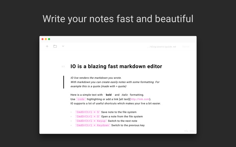Click 'Save note to the file system' text
Image resolution: width=236 pixels, height=147 pixels.
click(119, 112)
